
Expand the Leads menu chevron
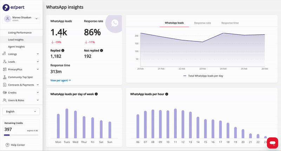[x=38, y=61]
